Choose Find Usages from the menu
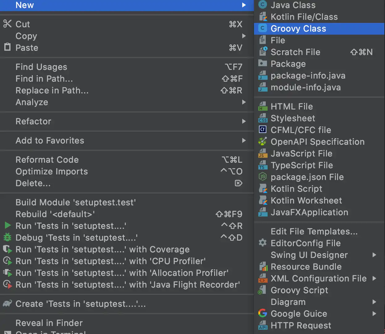Screen dimensions: 385x334 (x=127, y=67)
